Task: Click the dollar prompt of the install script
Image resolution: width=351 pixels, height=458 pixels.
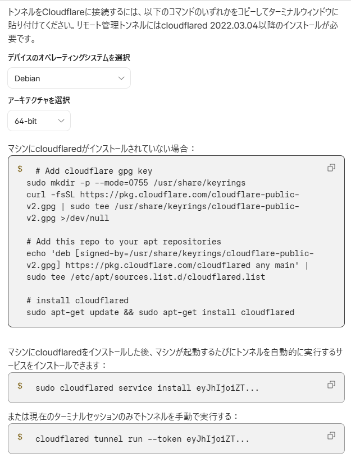Action: pos(20,169)
